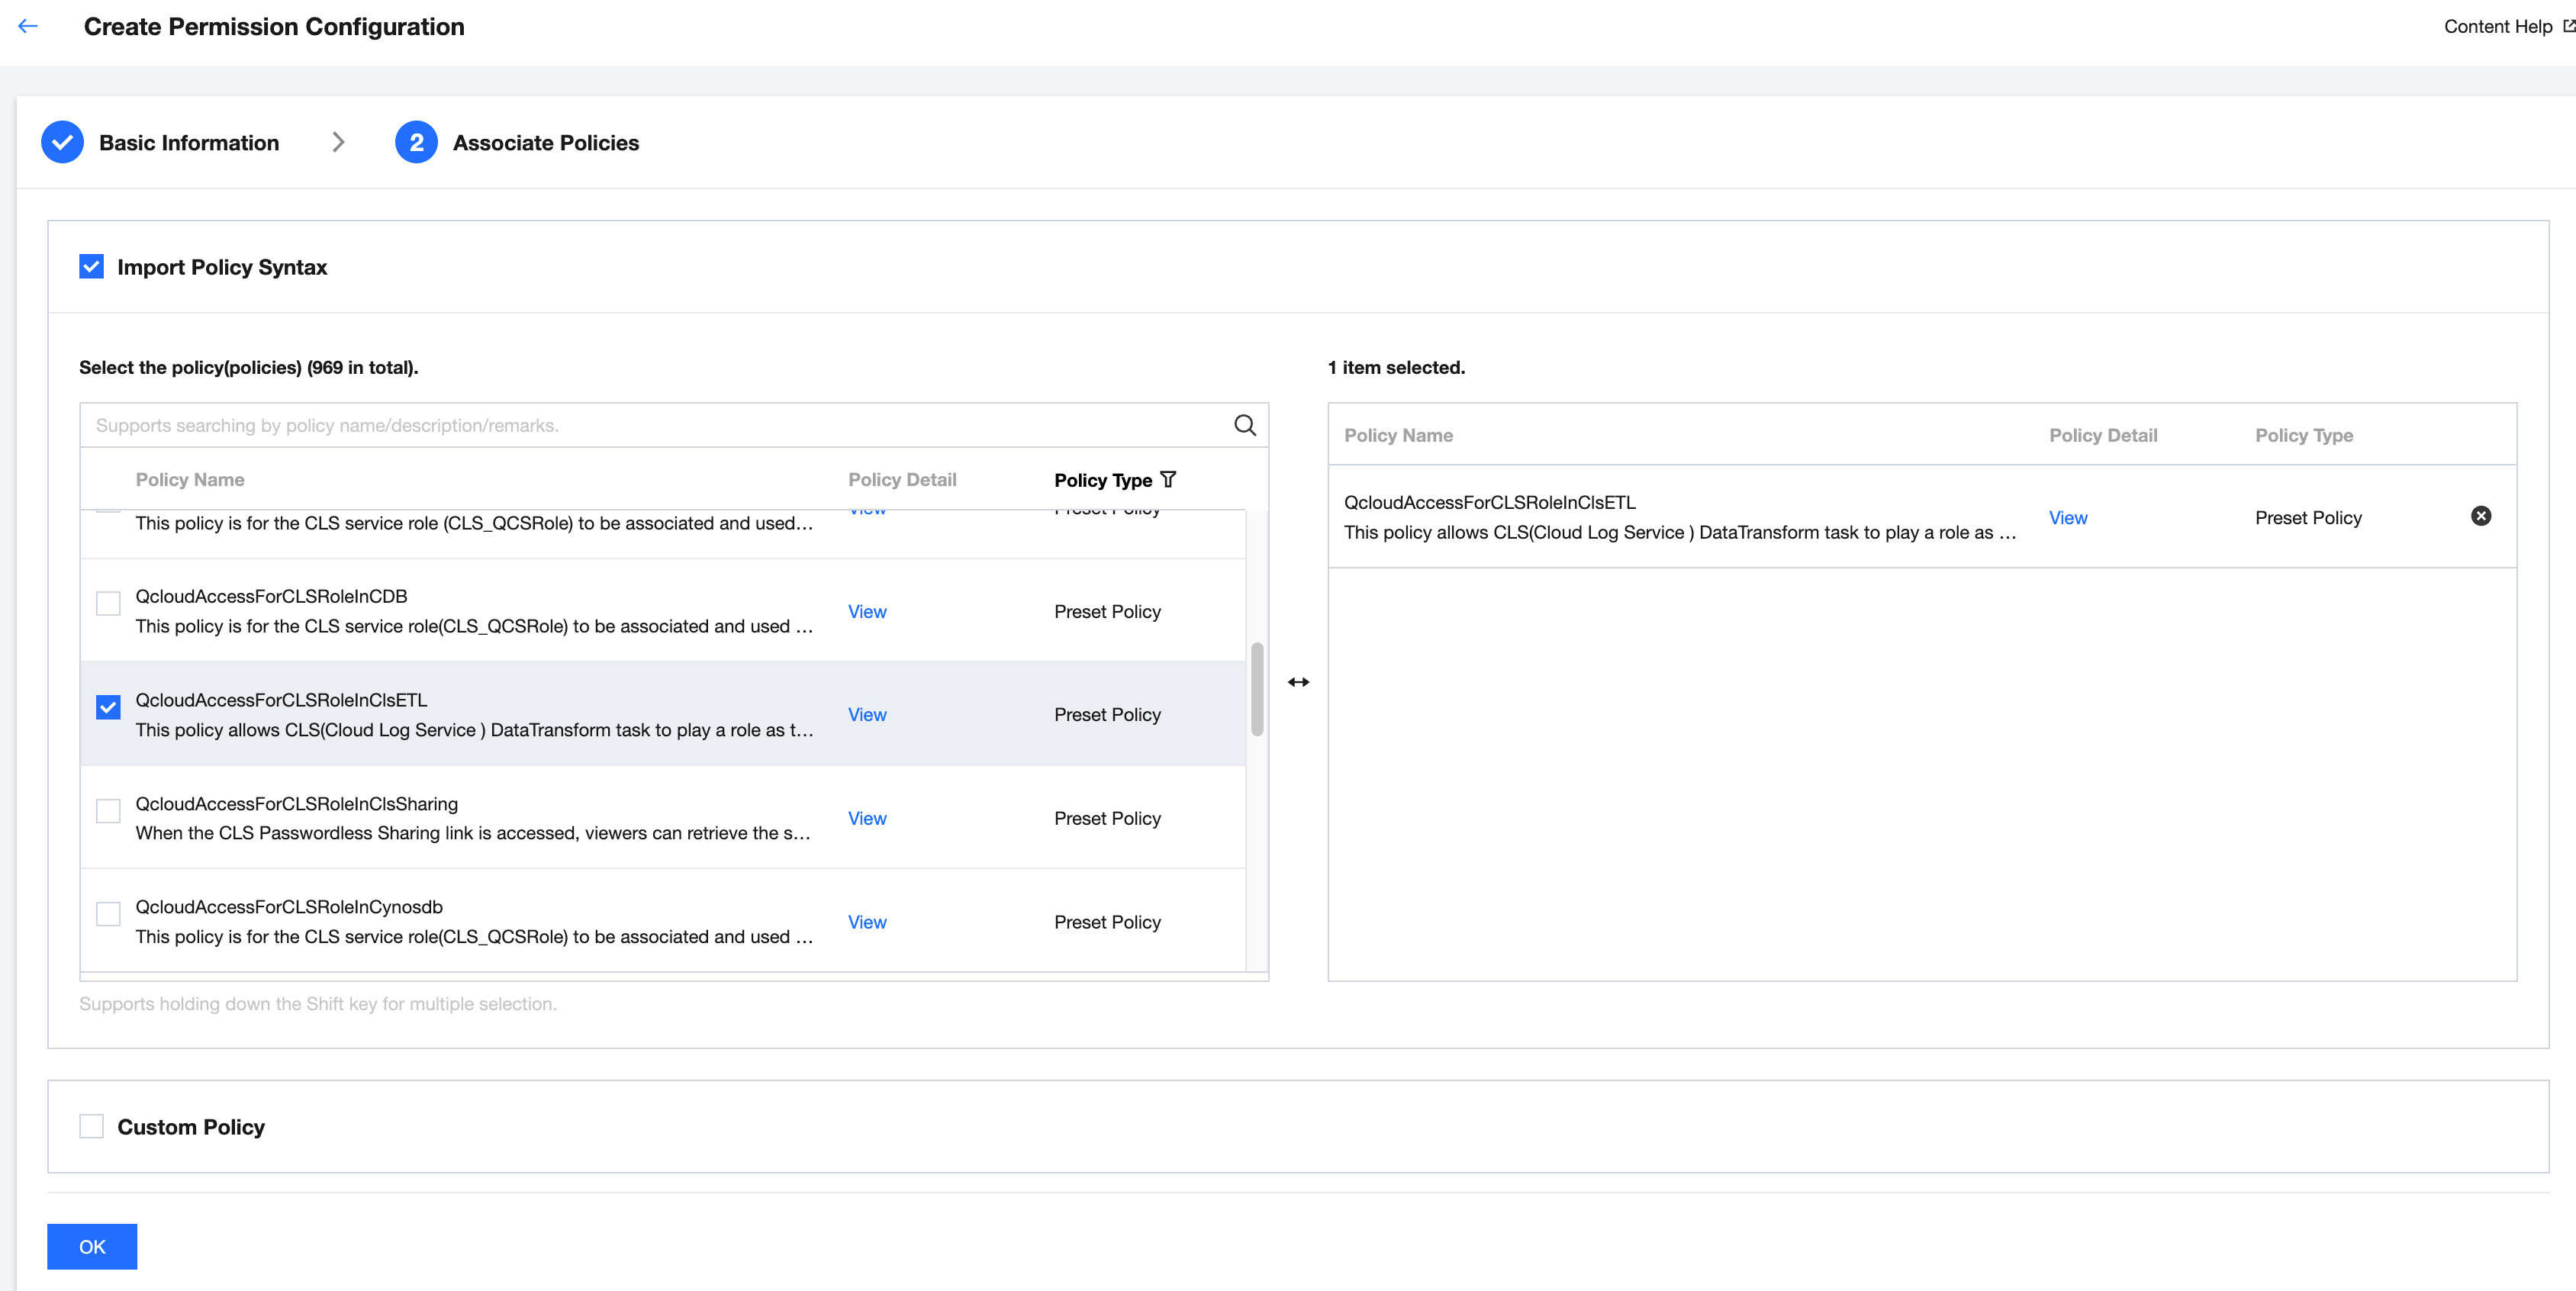Open the Policy Type filter icon

(1168, 480)
